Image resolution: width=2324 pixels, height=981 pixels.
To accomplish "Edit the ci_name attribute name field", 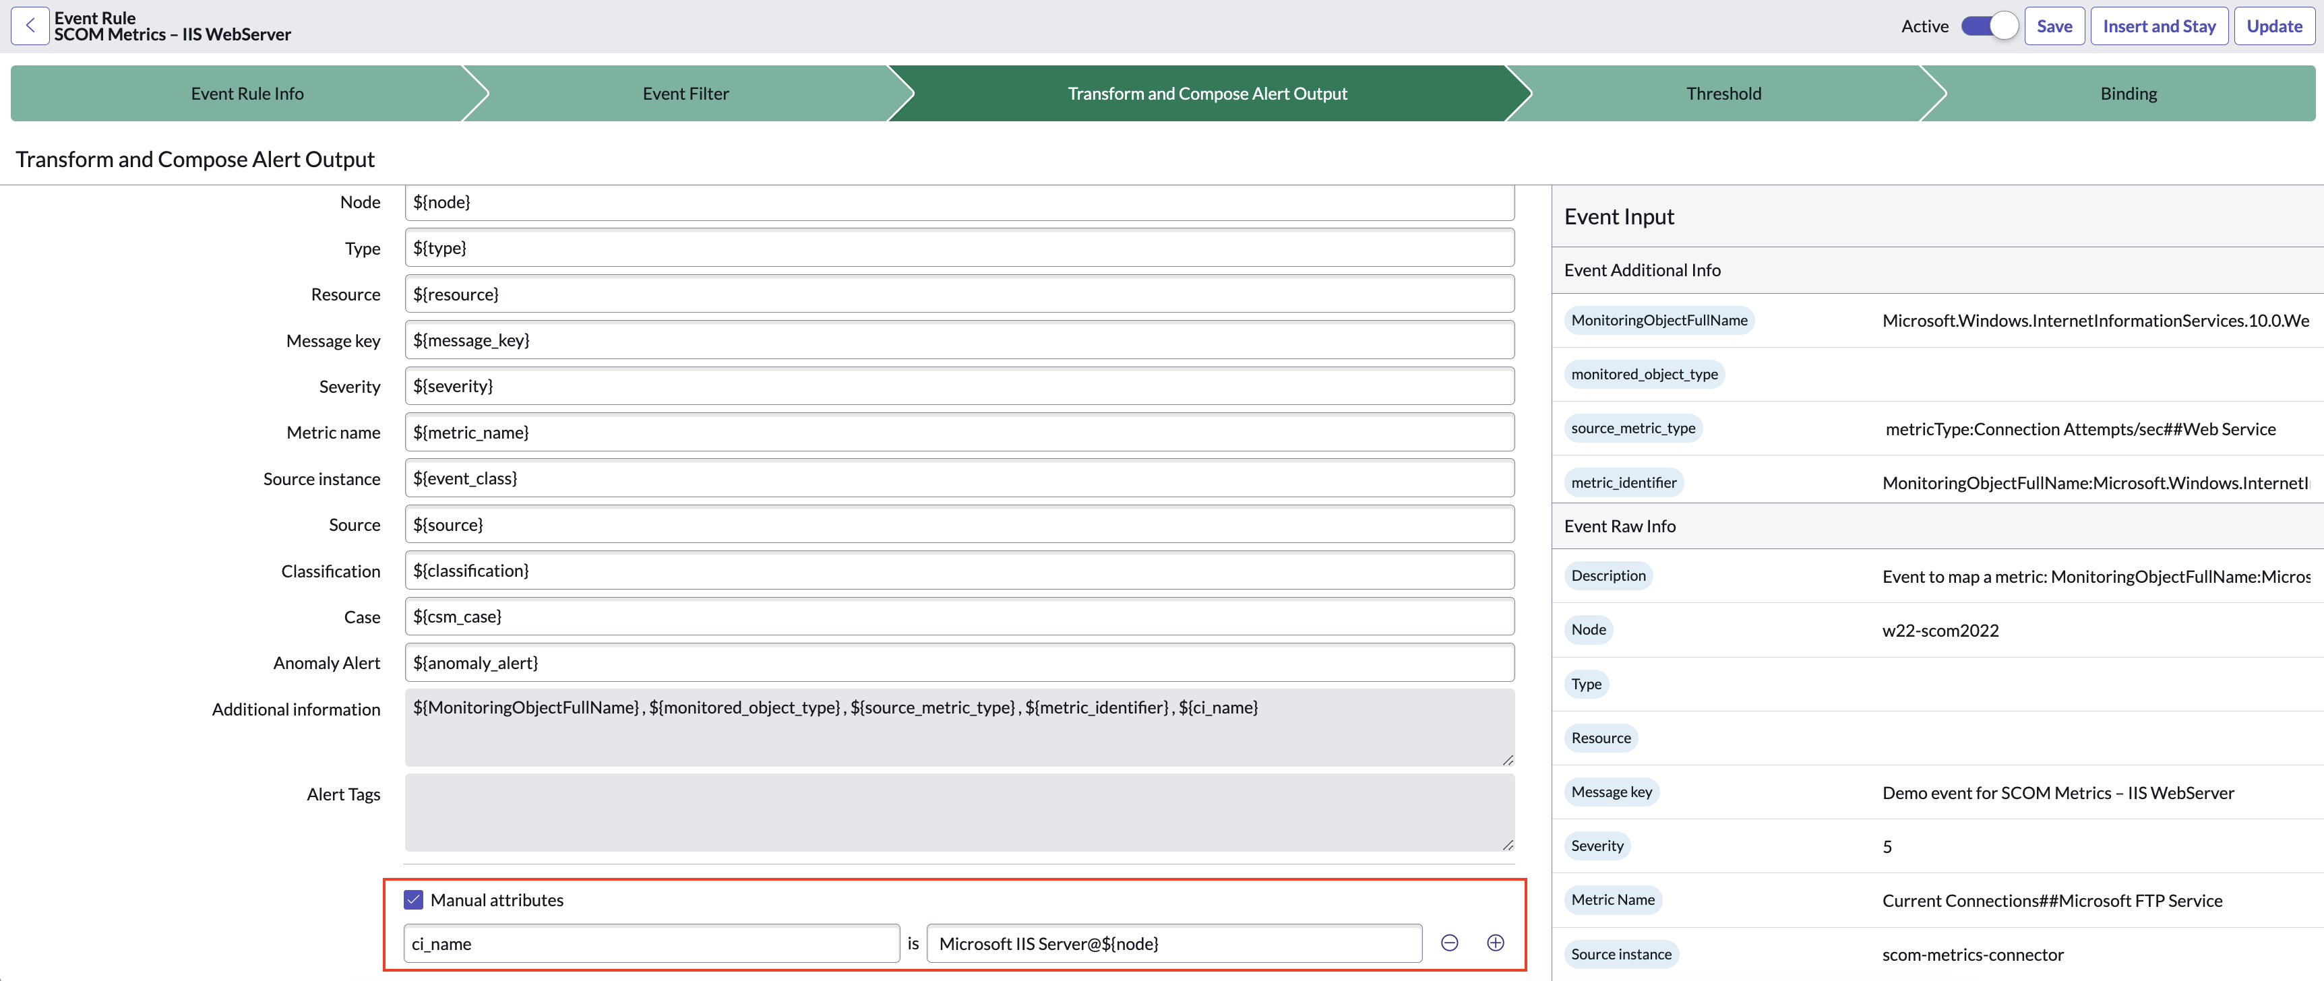I will pos(651,943).
